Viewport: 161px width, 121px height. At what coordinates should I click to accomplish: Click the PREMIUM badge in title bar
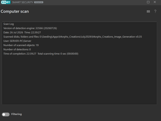tap(39, 2)
